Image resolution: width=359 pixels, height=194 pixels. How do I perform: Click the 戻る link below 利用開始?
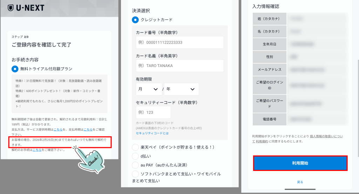coord(300,182)
